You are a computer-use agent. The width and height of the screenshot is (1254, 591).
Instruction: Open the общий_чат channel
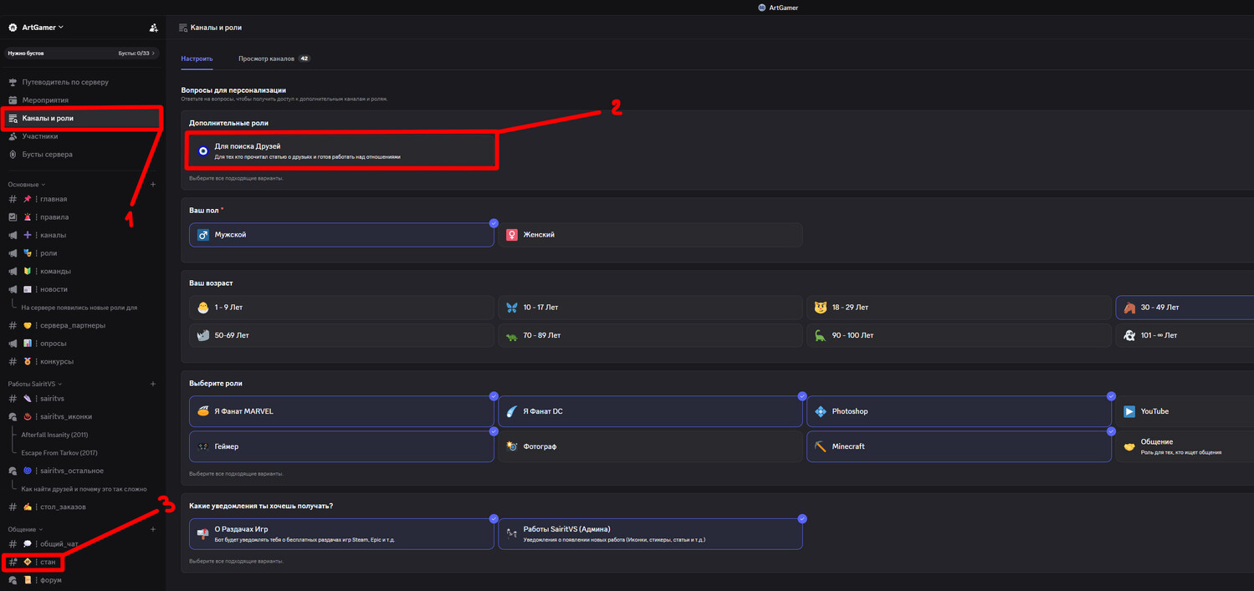pyautogui.click(x=82, y=544)
